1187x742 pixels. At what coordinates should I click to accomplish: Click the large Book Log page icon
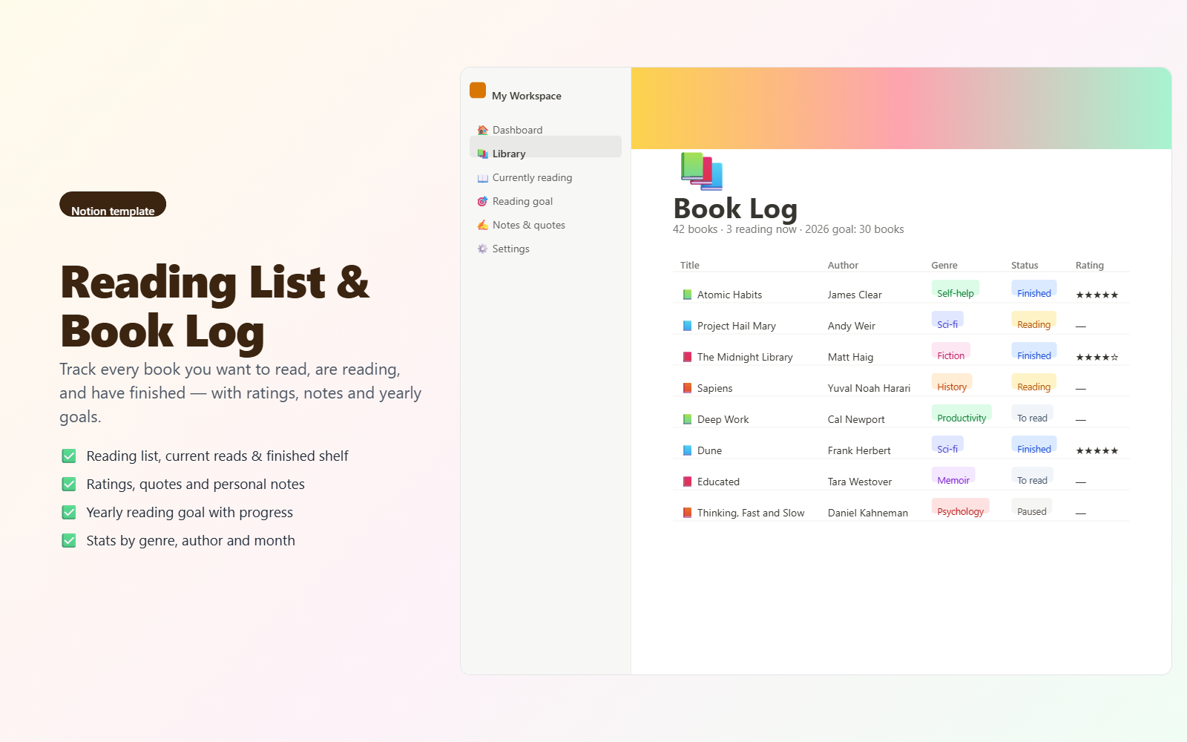pos(702,171)
